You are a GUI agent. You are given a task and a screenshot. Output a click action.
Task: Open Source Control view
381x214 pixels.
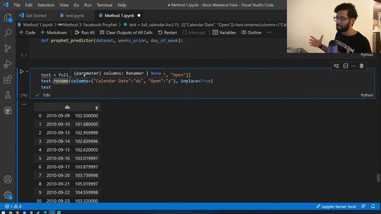(x=8, y=48)
